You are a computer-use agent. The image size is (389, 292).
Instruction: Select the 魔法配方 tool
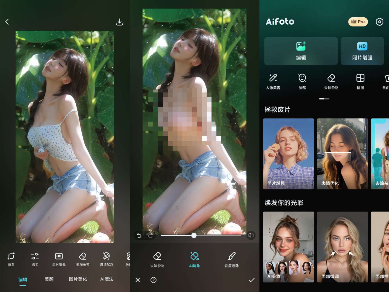(x=106, y=259)
